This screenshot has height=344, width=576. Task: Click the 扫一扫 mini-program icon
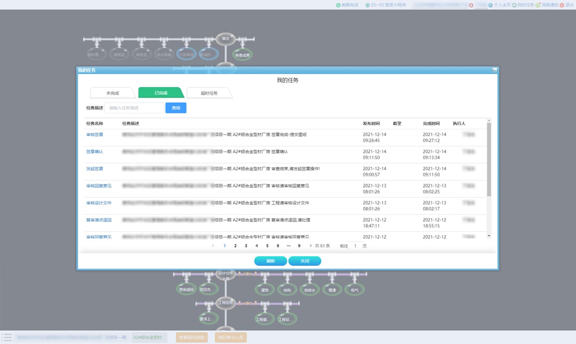[367, 5]
